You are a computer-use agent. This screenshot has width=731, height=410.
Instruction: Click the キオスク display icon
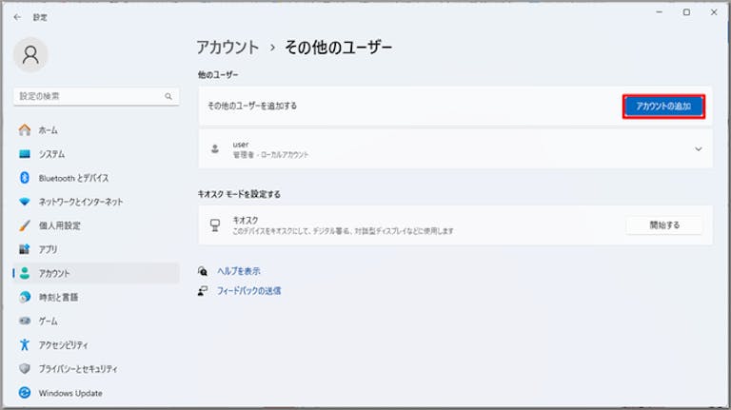(215, 225)
